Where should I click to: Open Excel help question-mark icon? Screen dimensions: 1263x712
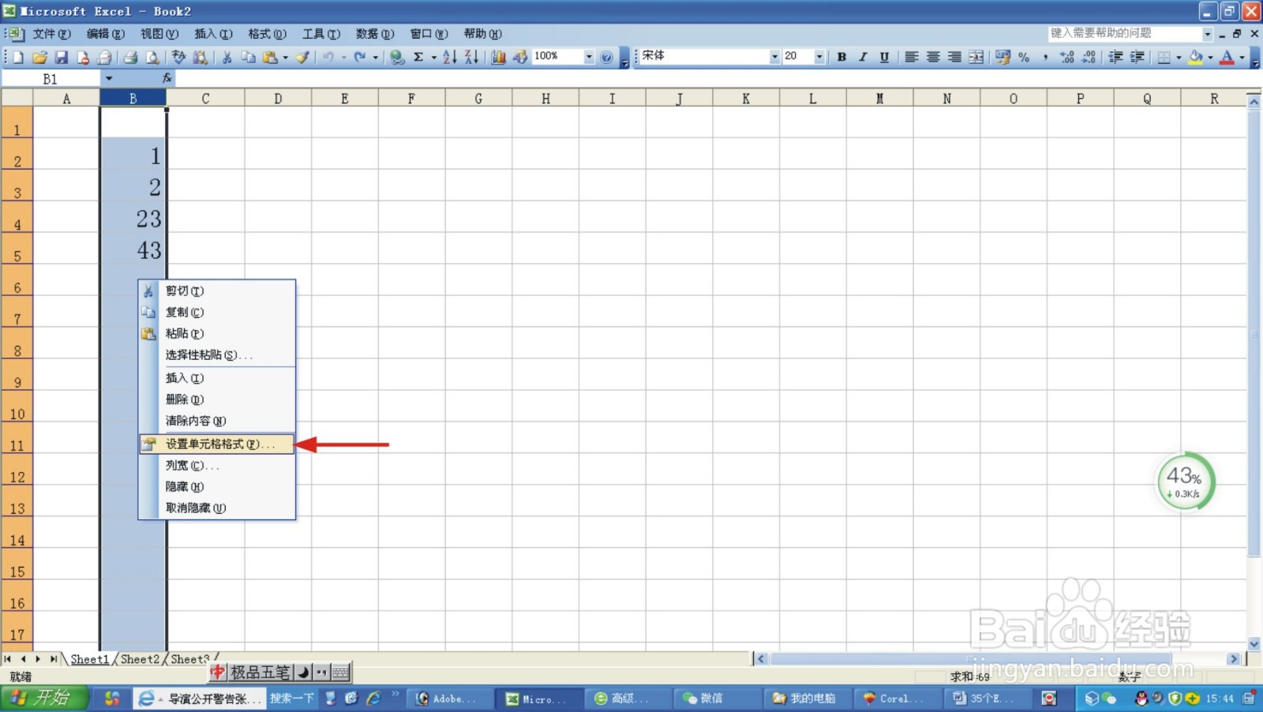coord(606,57)
